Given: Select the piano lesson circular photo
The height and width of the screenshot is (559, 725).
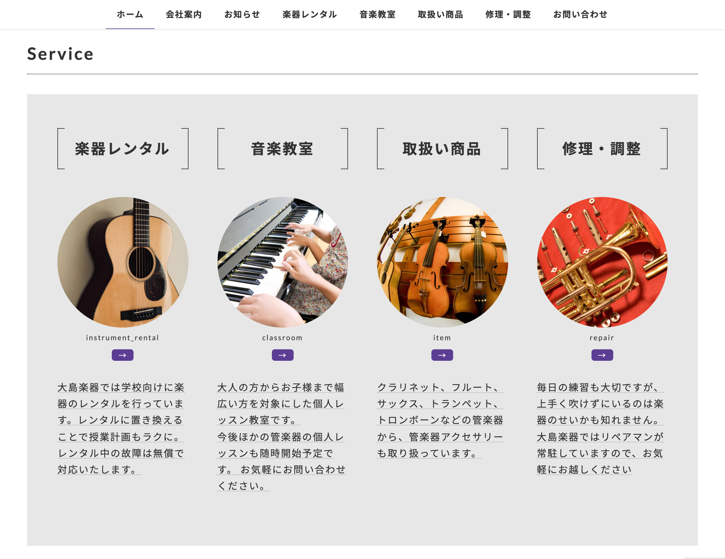Looking at the screenshot, I should tap(282, 262).
